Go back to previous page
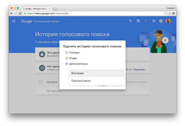 click(x=11, y=13)
